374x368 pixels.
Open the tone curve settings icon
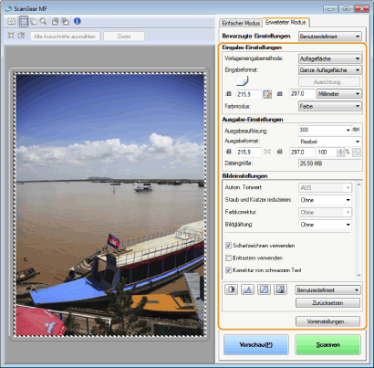point(264,289)
